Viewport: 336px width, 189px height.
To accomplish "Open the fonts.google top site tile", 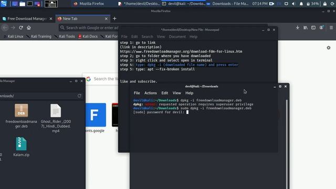I will 96,118.
